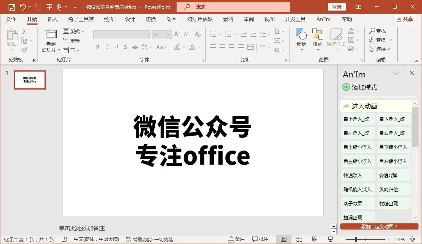422x244 pixels.
Task: Apply the 安逸Q弹 animation
Action: (x=394, y=175)
